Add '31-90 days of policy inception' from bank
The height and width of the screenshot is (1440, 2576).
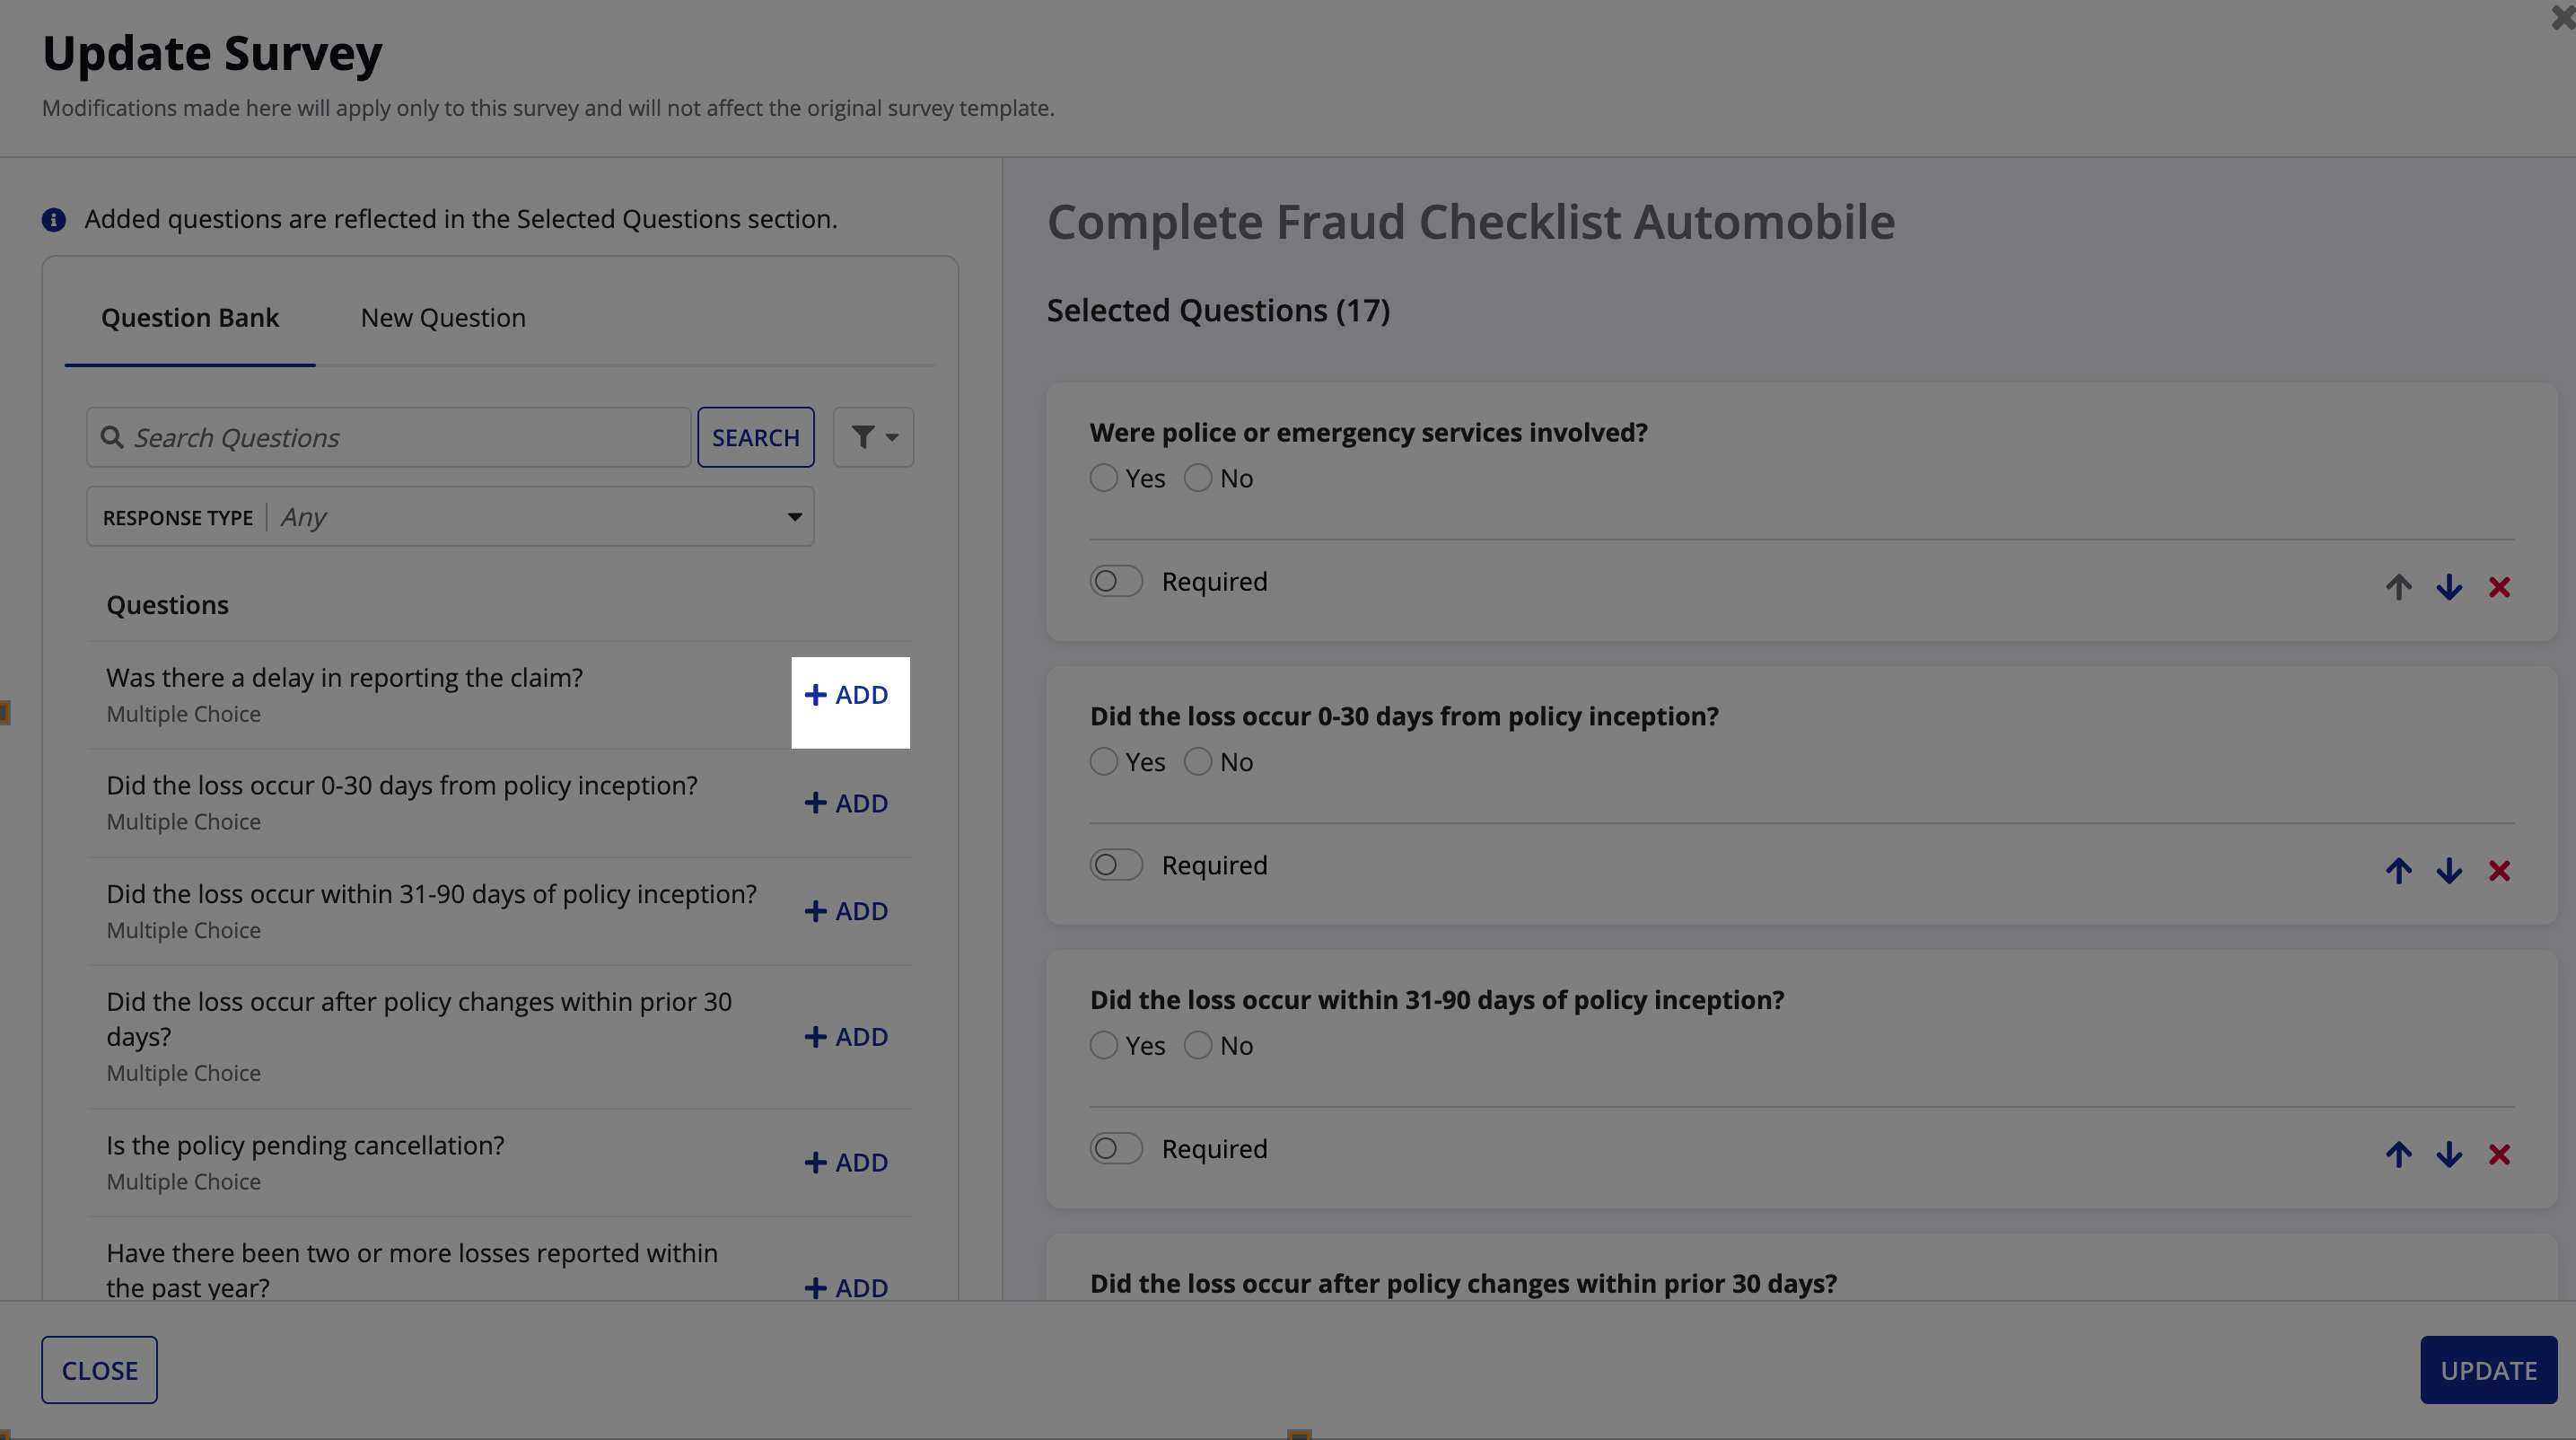[x=847, y=911]
